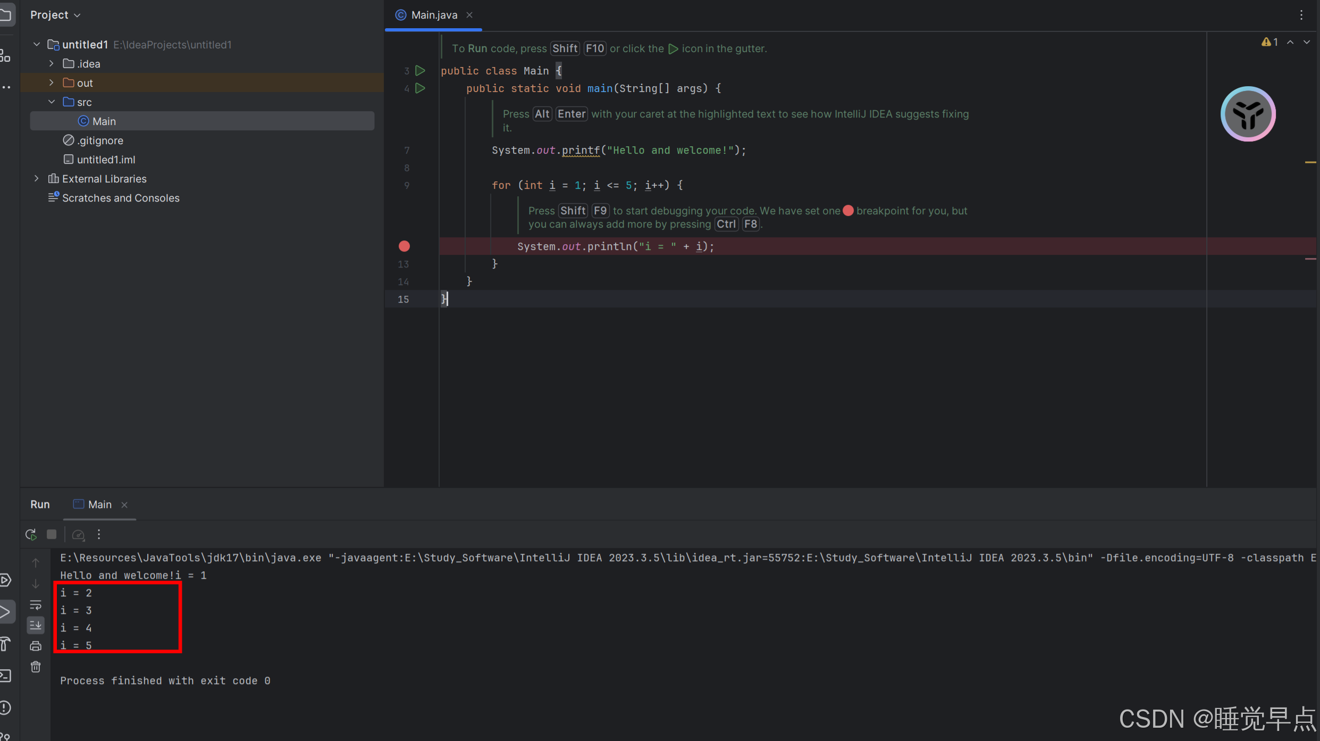The image size is (1320, 741).
Task: Click the Clear All trash icon
Action: pos(36,667)
